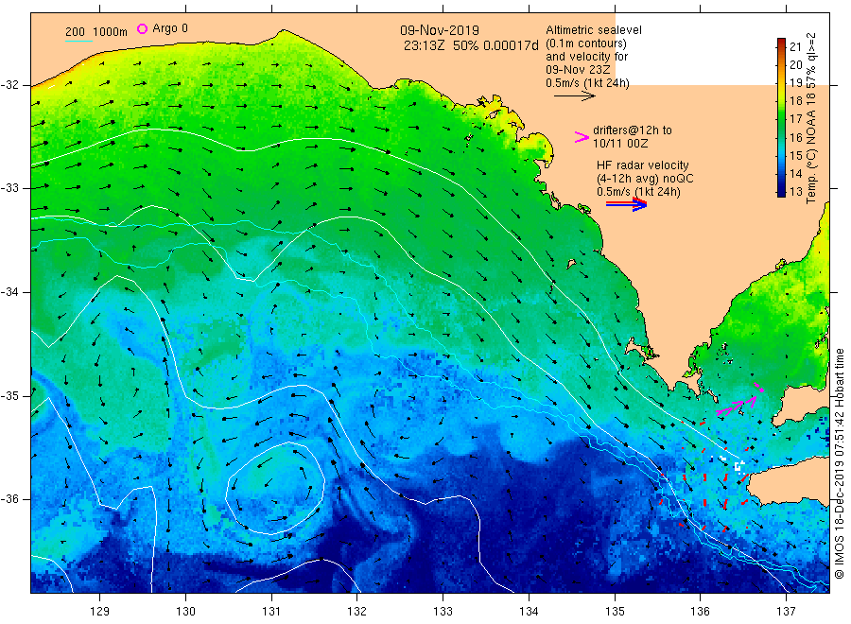Click the 135 longitude axis label

click(x=615, y=612)
